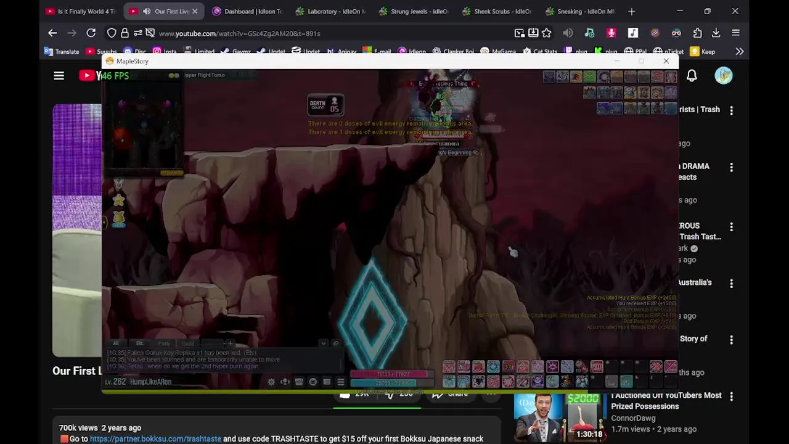Open the YouTube hamburger guide menu
Image resolution: width=789 pixels, height=444 pixels.
[59, 76]
